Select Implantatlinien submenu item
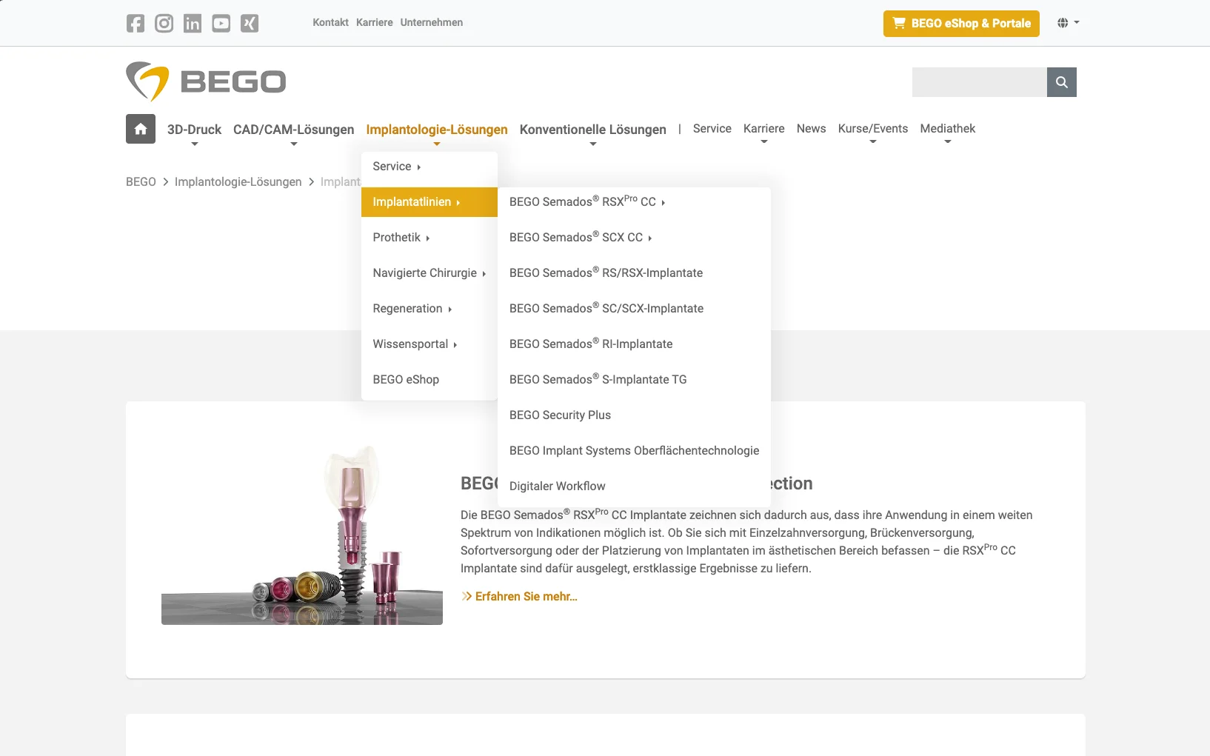1210x756 pixels. click(429, 202)
